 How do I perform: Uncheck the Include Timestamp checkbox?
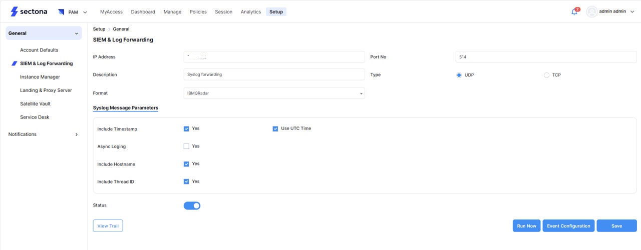pyautogui.click(x=186, y=129)
